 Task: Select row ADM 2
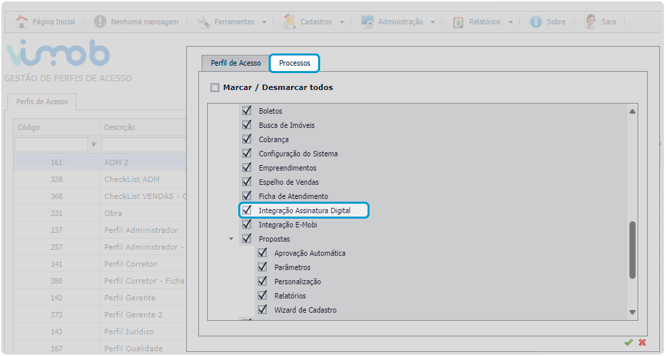[99, 162]
